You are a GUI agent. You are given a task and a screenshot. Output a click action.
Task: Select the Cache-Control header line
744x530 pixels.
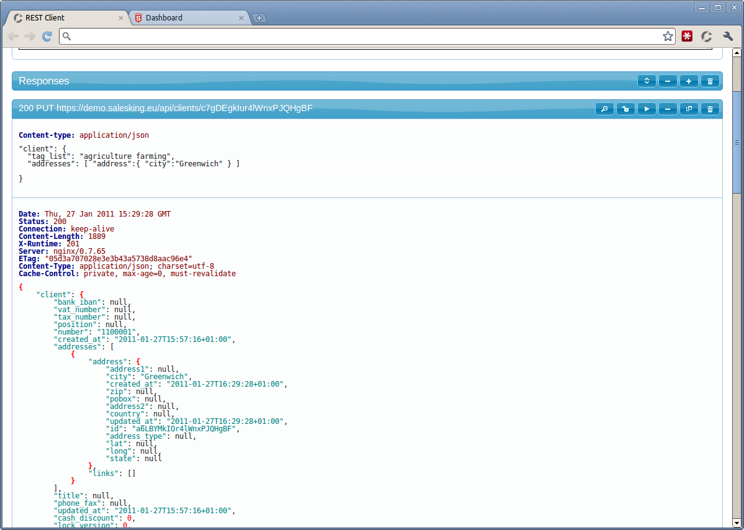(127, 274)
